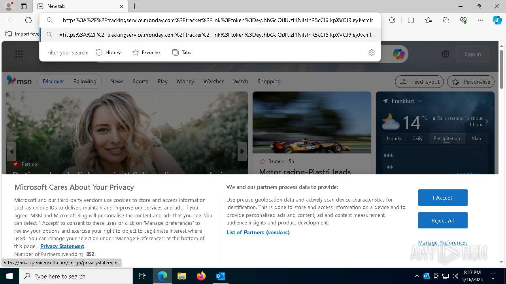Close the New tab tab
Viewport: 506px width, 284px height.
tap(121, 6)
